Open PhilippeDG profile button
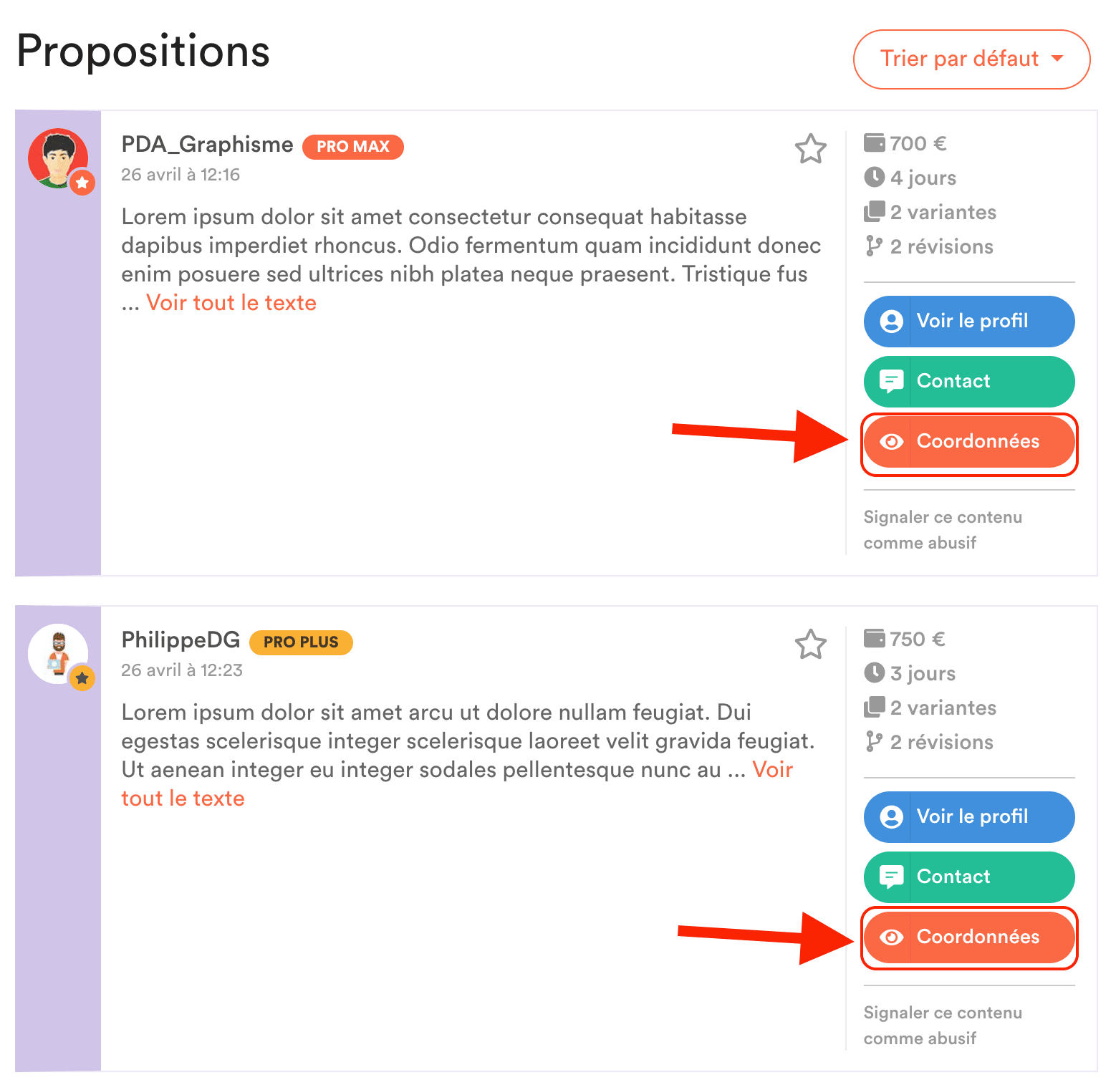Screen dimensions: 1116x1090 tap(969, 817)
